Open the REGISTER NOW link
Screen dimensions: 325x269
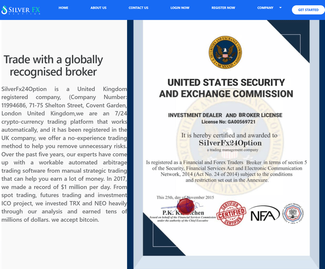pyautogui.click(x=223, y=8)
